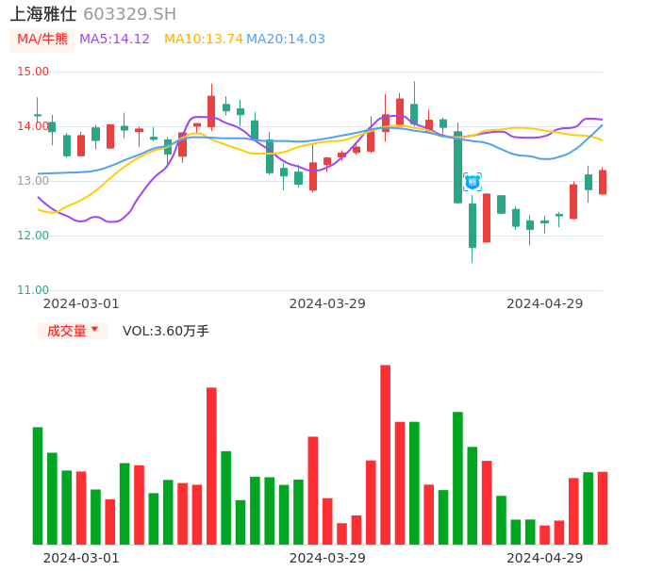Click the first green volume bar on left
Viewport: 647px width, 571px height.
tap(38, 485)
